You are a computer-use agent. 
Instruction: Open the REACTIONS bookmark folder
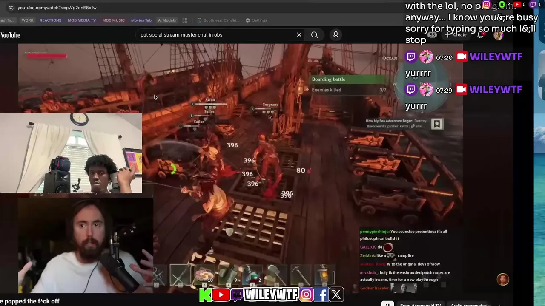pyautogui.click(x=50, y=20)
